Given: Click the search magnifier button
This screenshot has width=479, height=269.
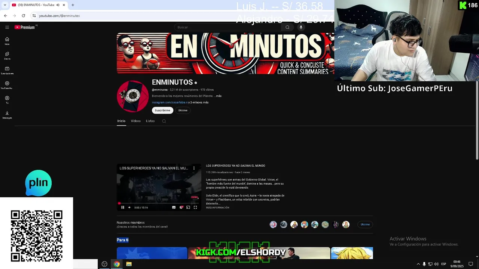Looking at the screenshot, I should click(x=287, y=27).
